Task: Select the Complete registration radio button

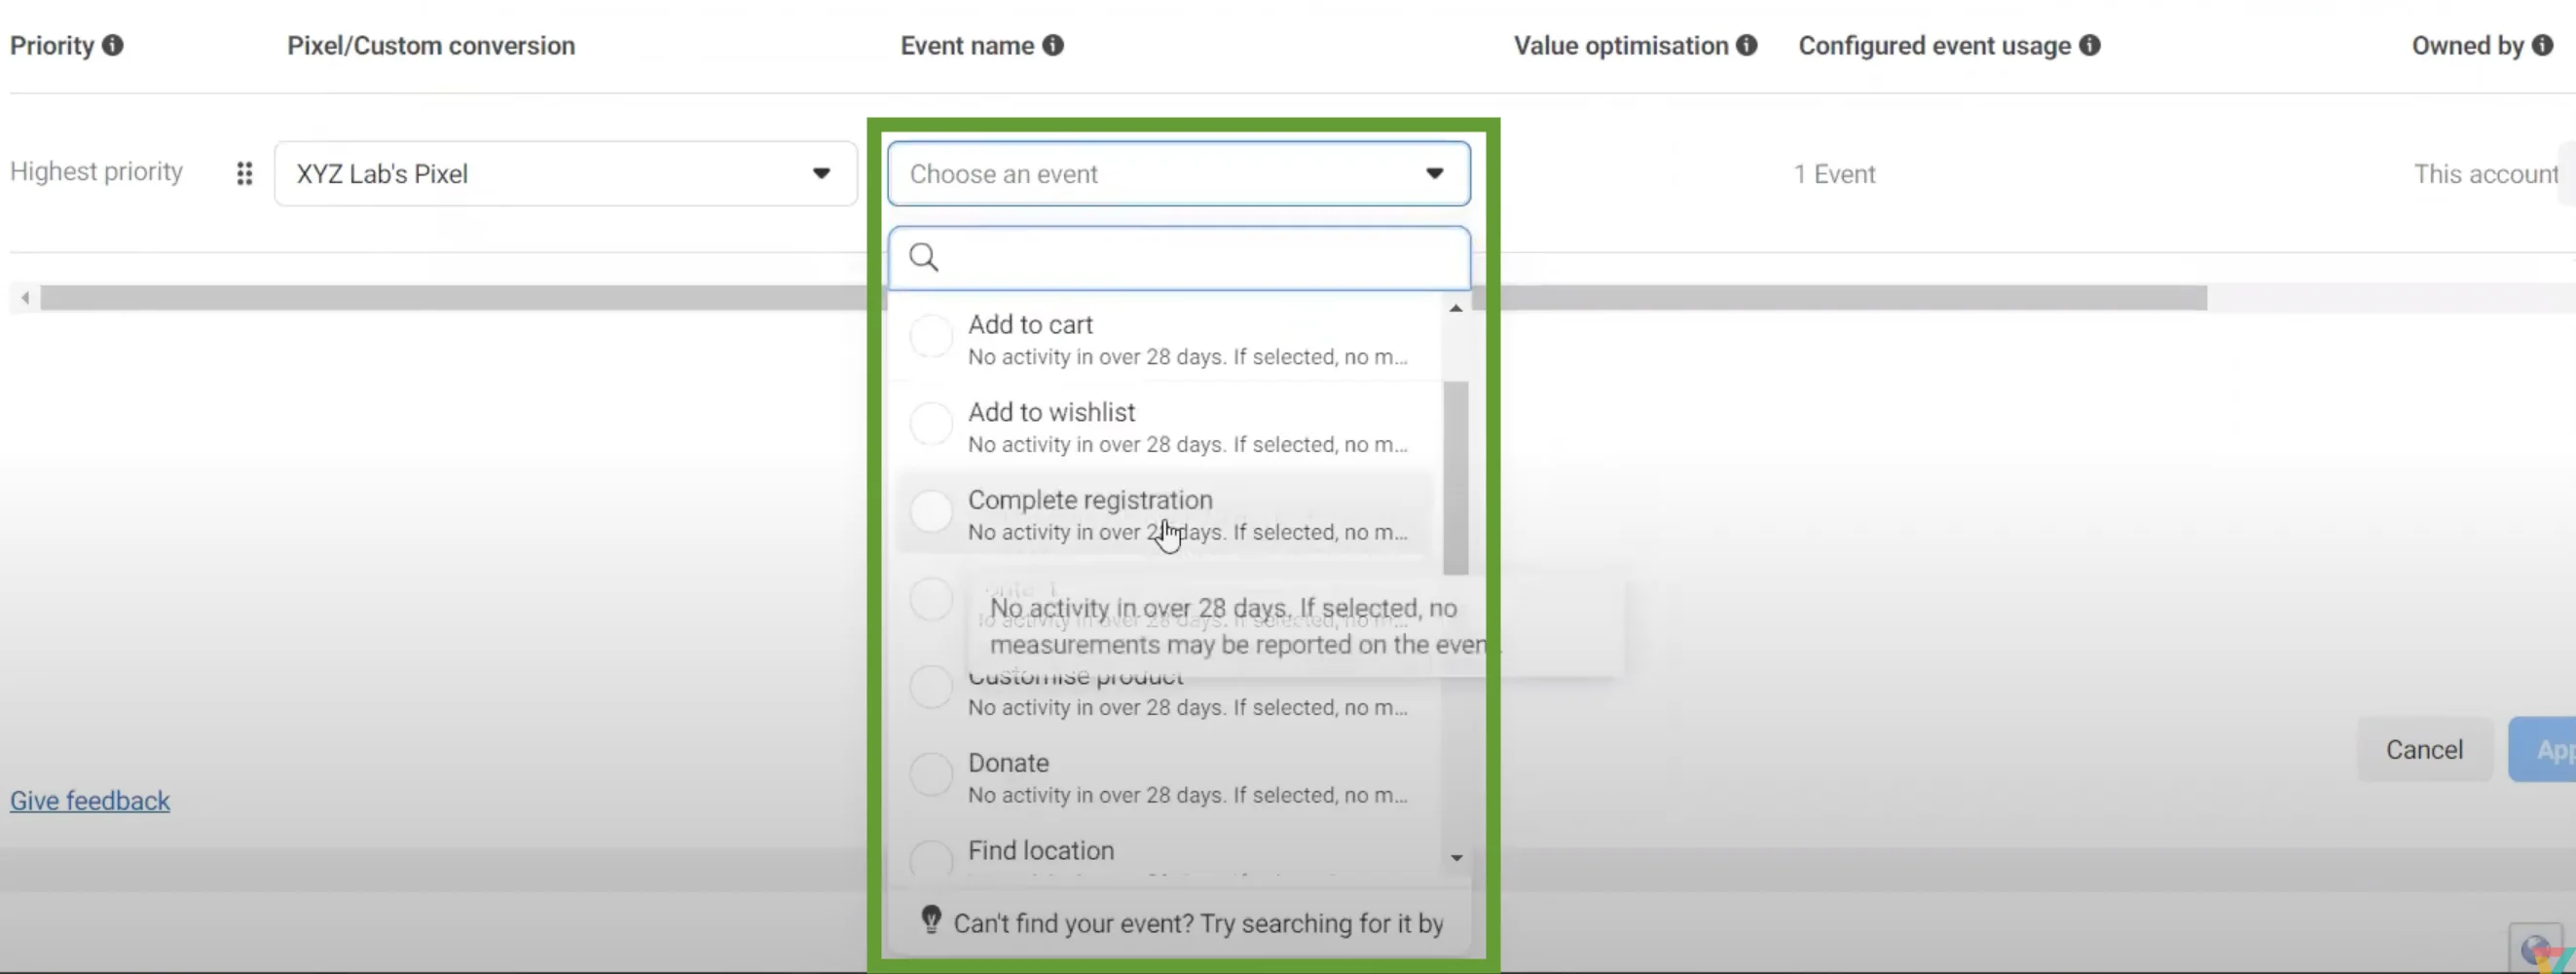Action: tap(931, 512)
